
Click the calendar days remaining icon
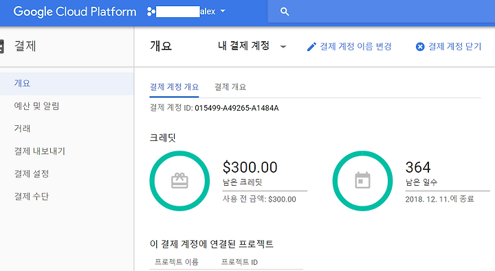pos(363,180)
